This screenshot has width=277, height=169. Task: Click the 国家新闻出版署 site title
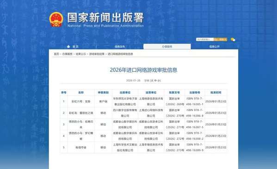105,18
